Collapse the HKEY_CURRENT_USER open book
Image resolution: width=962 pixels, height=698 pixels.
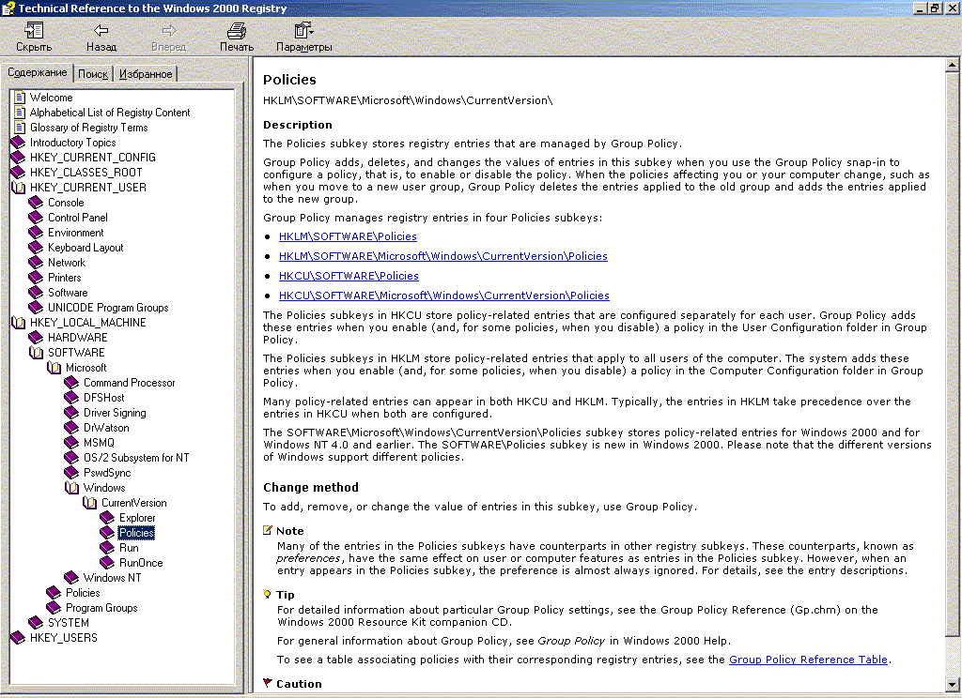(19, 188)
